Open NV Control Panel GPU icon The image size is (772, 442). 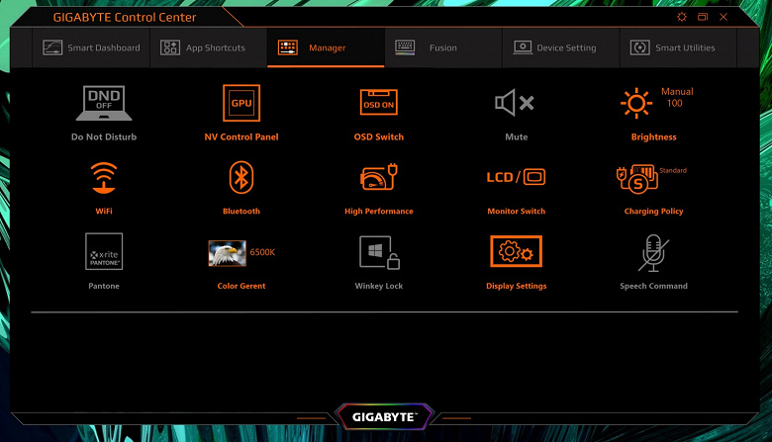(x=241, y=103)
